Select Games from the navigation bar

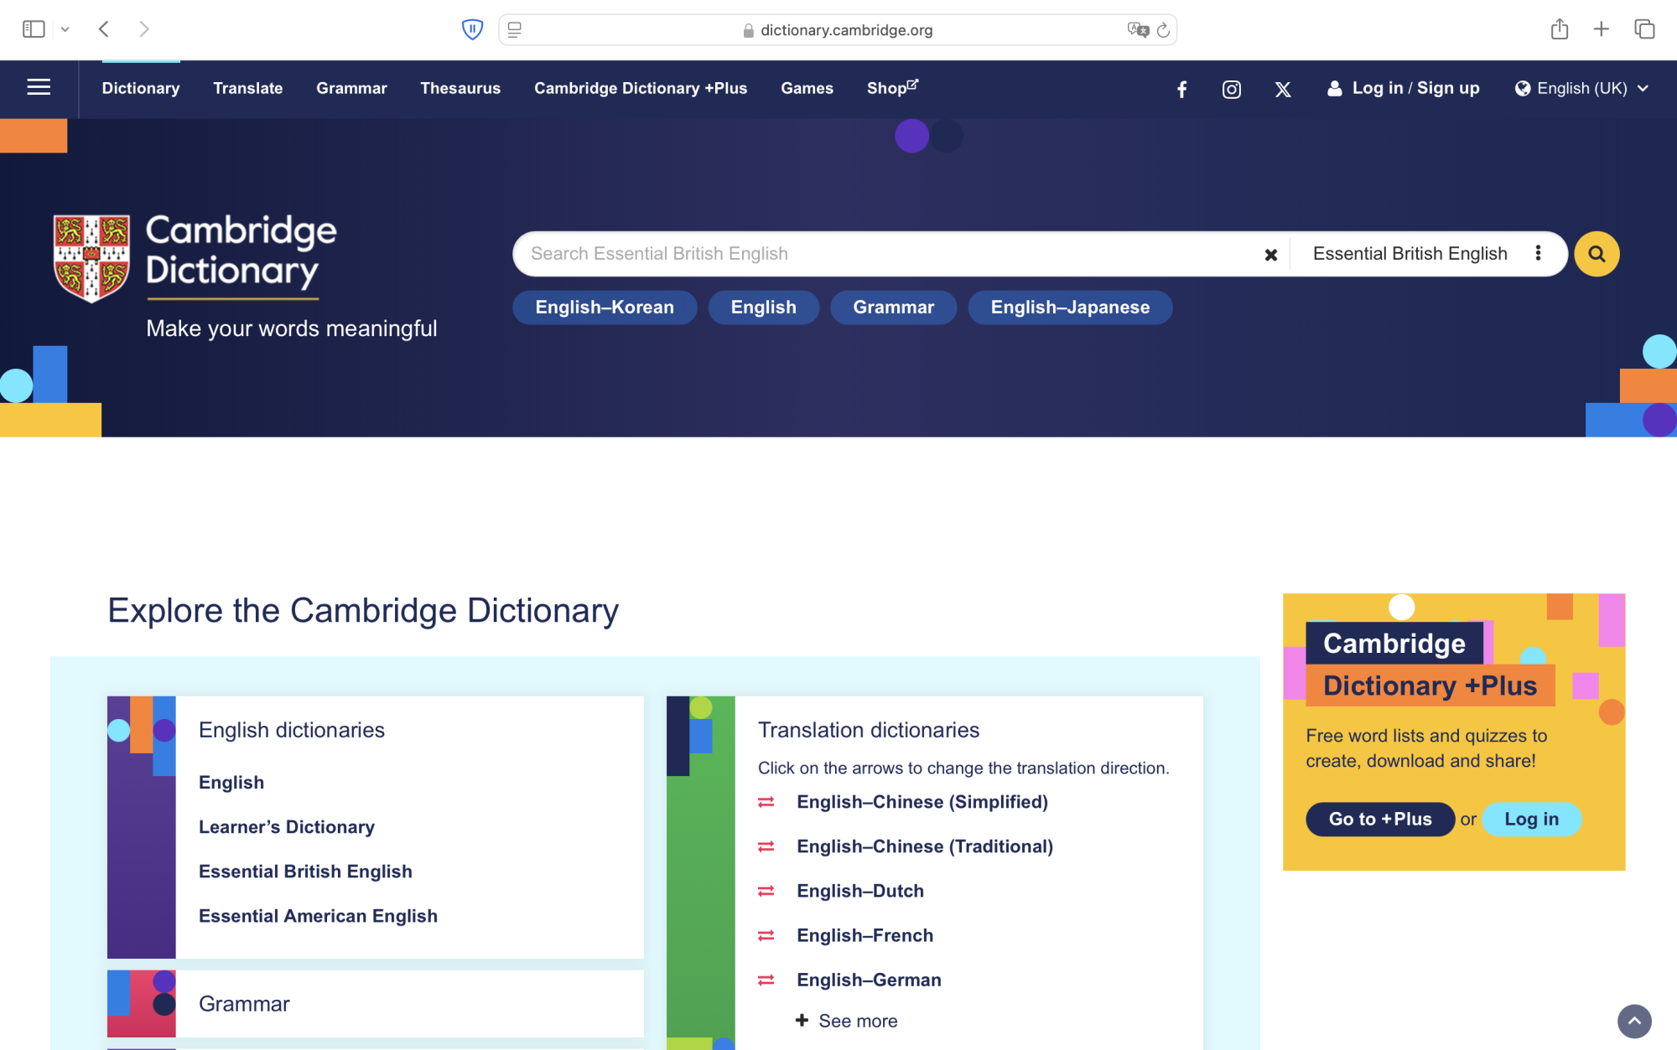pyautogui.click(x=806, y=88)
